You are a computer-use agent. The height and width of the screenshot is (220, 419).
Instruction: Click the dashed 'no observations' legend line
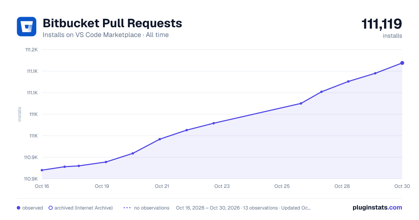coord(127,208)
